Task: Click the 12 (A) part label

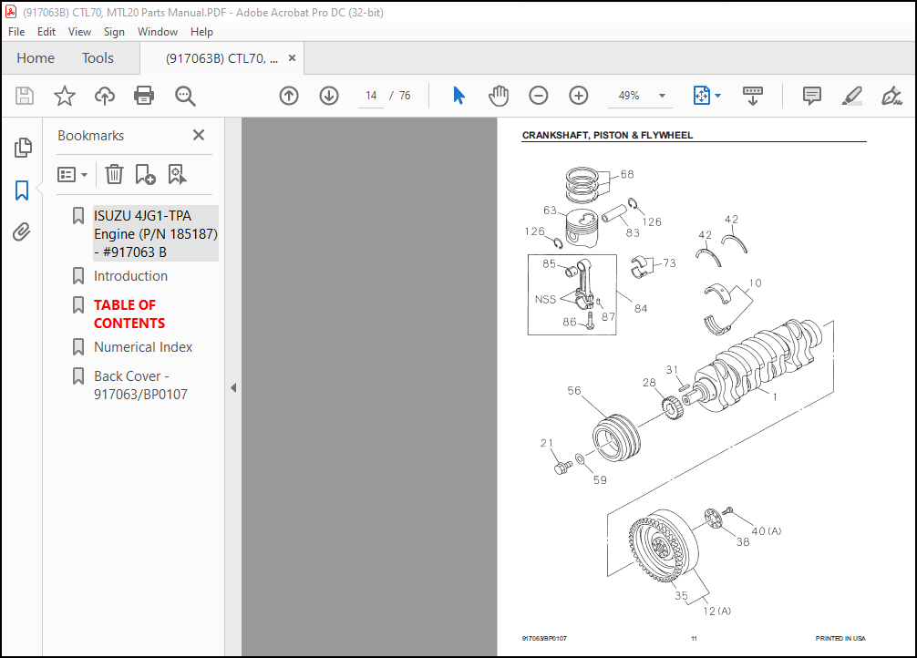Action: (717, 611)
